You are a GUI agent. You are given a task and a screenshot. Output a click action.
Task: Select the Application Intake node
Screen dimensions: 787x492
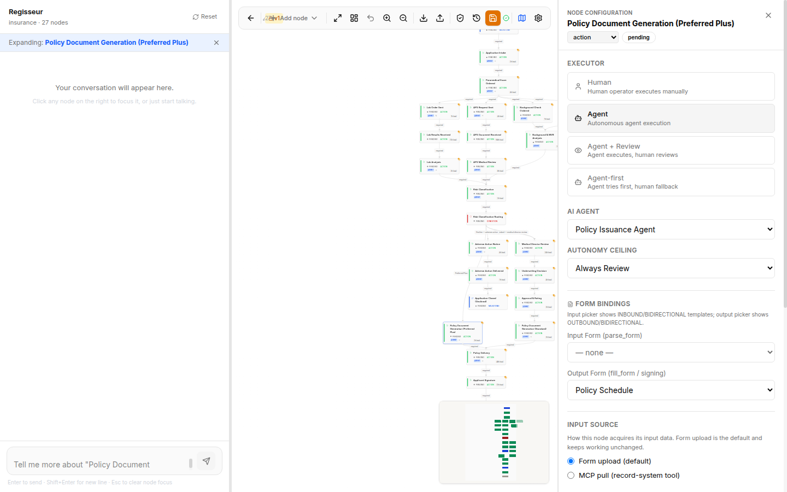(x=499, y=57)
